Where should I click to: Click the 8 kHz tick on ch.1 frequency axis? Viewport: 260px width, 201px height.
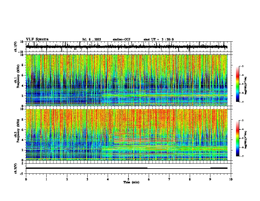[23, 65]
